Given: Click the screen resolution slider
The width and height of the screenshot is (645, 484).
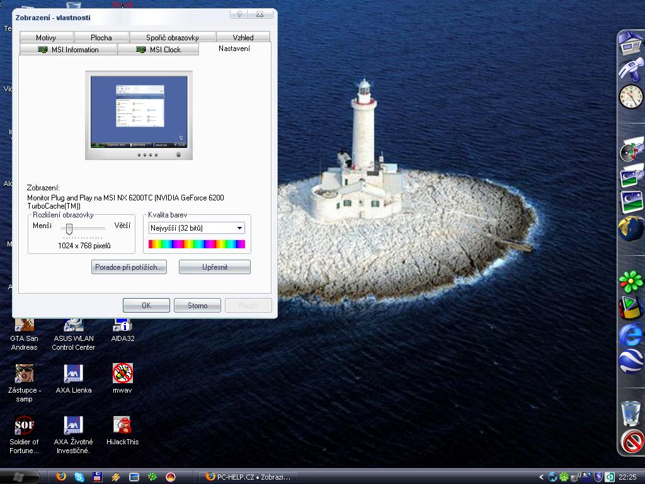Looking at the screenshot, I should (x=69, y=229).
